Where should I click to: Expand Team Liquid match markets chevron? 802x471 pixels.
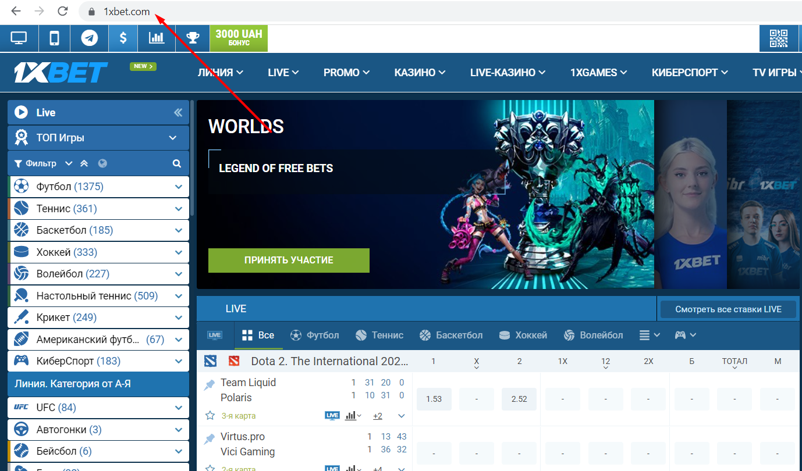[x=401, y=416]
